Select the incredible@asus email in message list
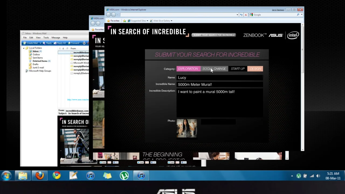Viewport: 345px width, 194px height. point(74,53)
